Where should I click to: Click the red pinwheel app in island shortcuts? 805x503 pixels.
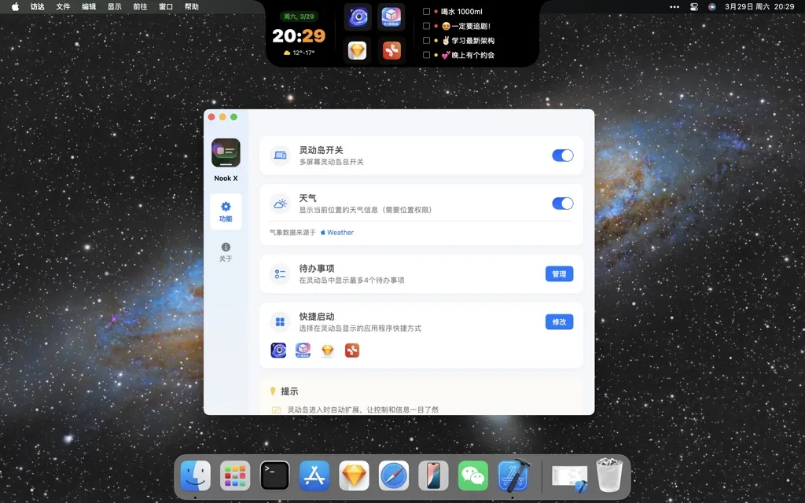(x=391, y=50)
